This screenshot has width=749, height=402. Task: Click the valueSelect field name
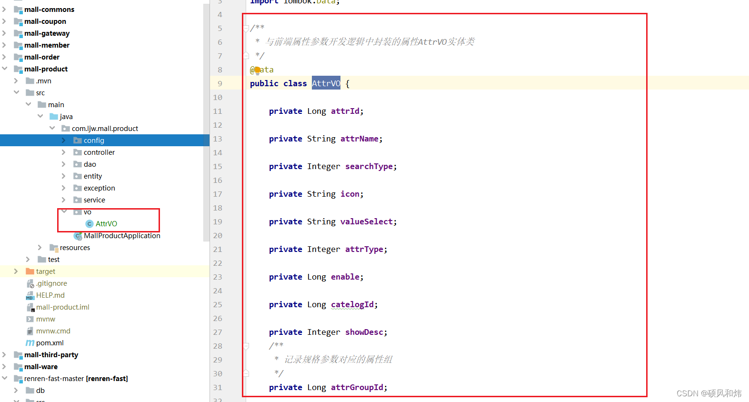367,221
